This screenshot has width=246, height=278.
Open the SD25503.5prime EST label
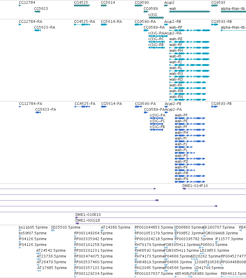pos(66,227)
